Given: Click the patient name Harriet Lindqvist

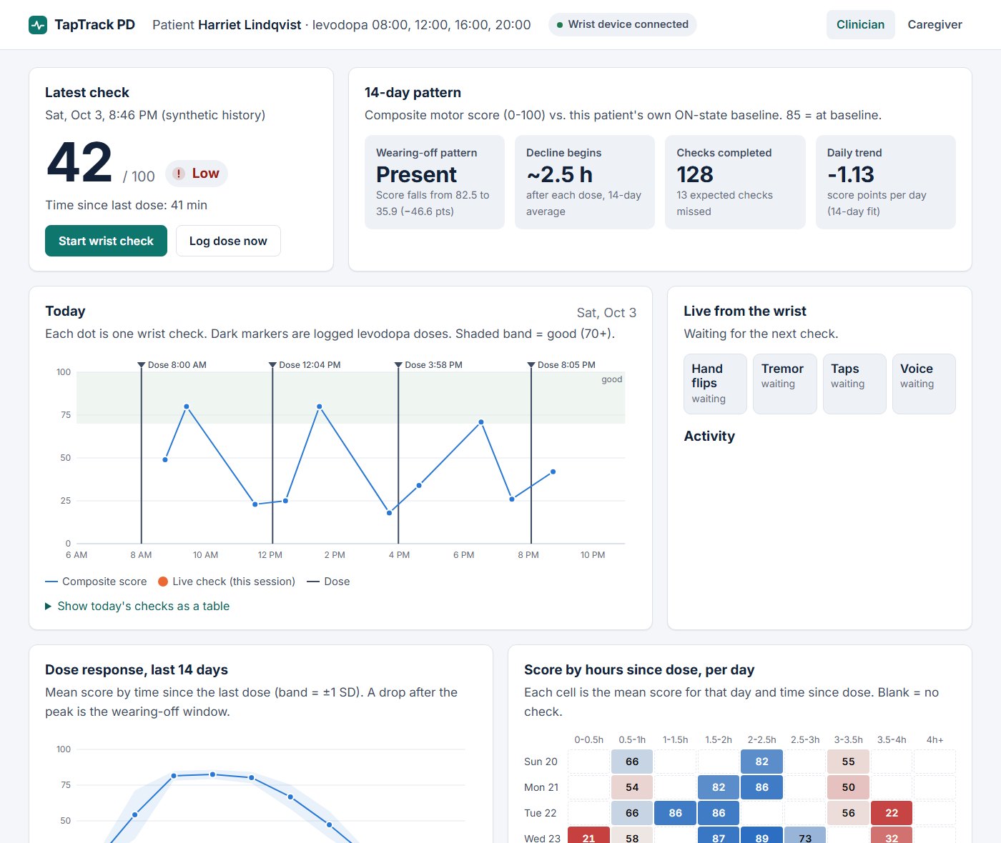Looking at the screenshot, I should [x=250, y=25].
